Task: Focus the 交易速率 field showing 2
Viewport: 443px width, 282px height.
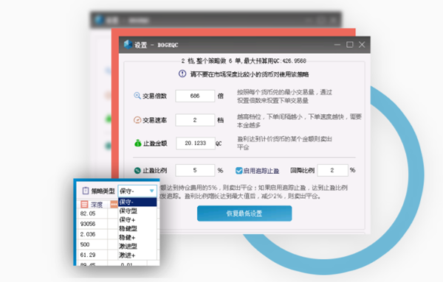Action: tap(195, 120)
